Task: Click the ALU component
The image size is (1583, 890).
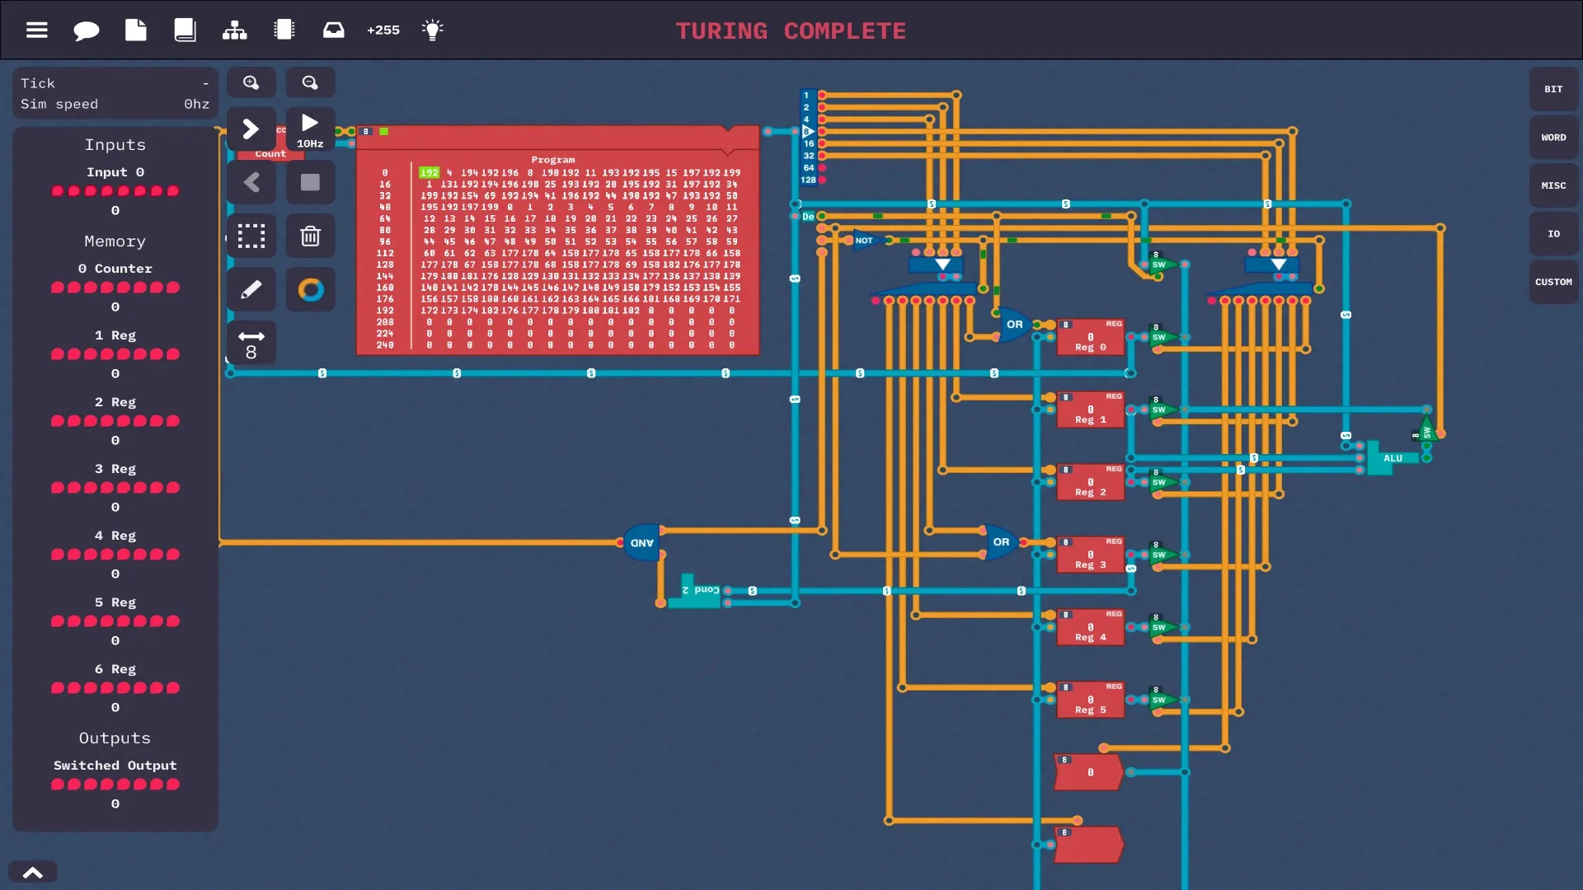Action: click(1392, 458)
